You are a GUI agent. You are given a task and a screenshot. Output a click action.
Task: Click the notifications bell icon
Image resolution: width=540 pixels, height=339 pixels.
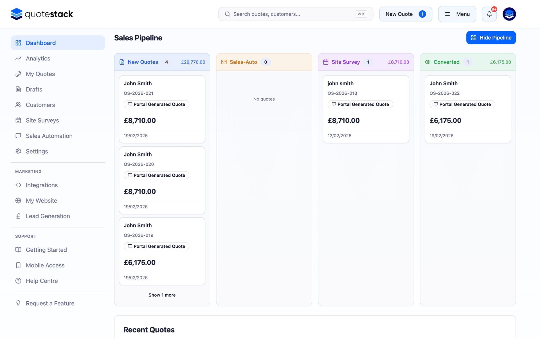(x=489, y=14)
